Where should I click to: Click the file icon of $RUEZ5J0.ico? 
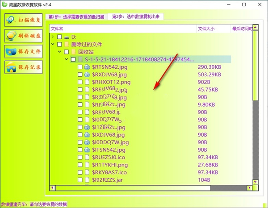(88, 157)
